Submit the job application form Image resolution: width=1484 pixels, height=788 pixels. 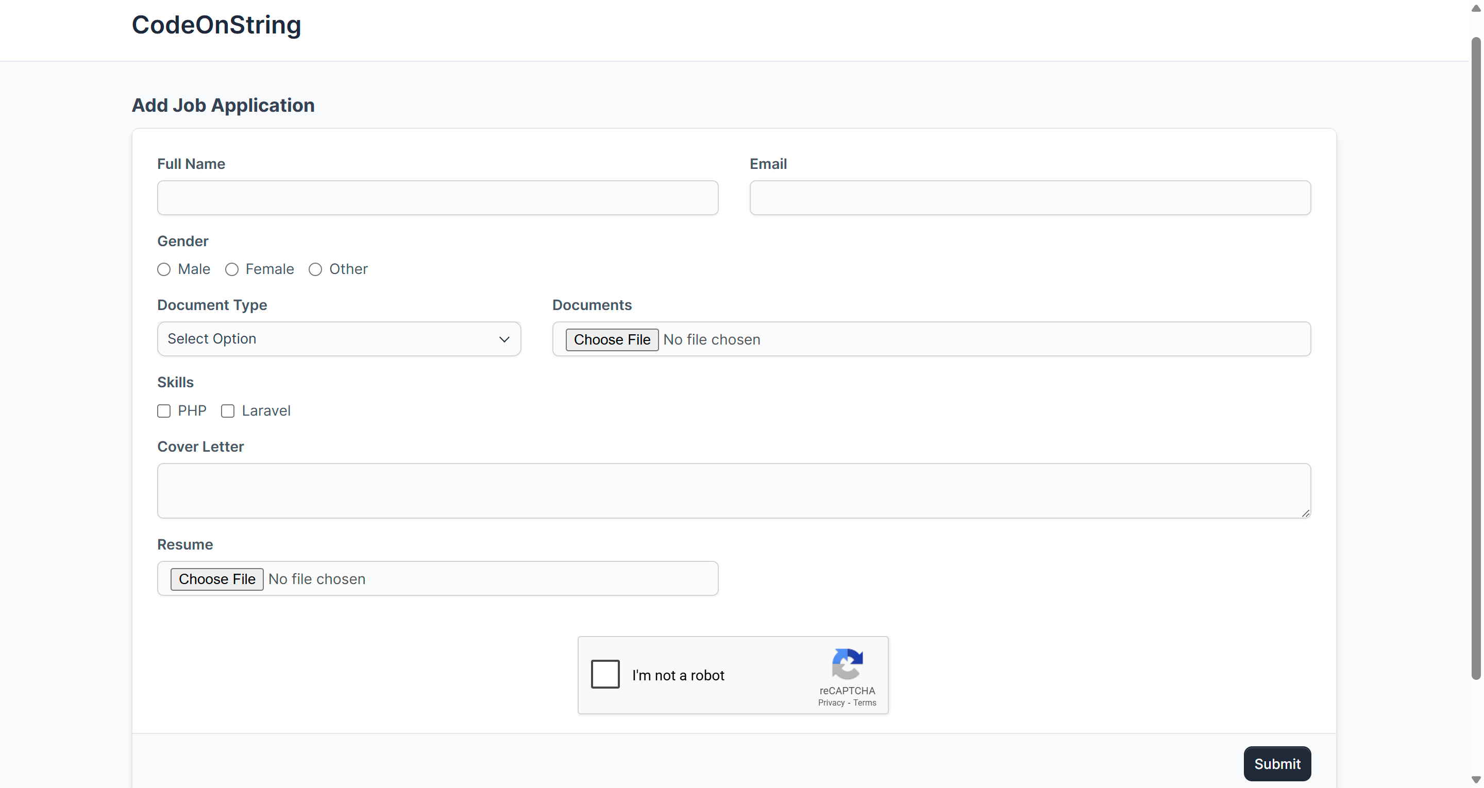click(x=1277, y=764)
